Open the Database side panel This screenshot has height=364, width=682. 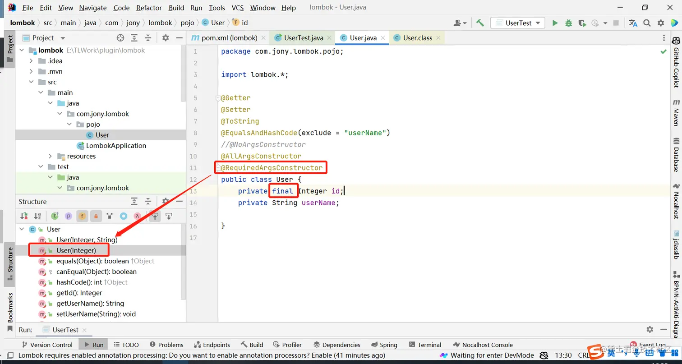click(x=676, y=155)
